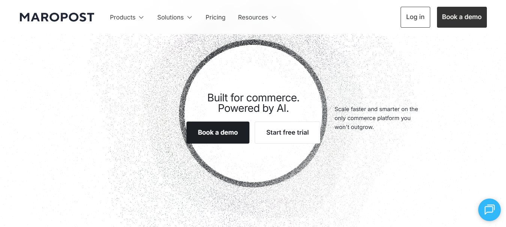Click 'Scale faster and smarter on the' text
506x227 pixels.
376,109
